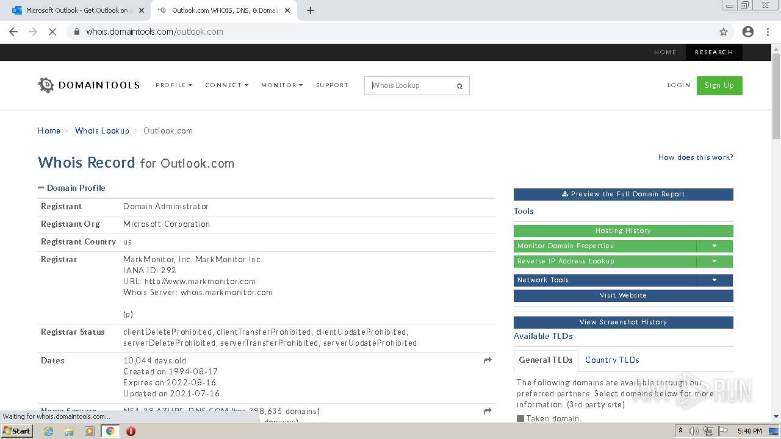Viewport: 781px width, 439px height.
Task: Click Chrome icon in taskbar
Action: [110, 431]
